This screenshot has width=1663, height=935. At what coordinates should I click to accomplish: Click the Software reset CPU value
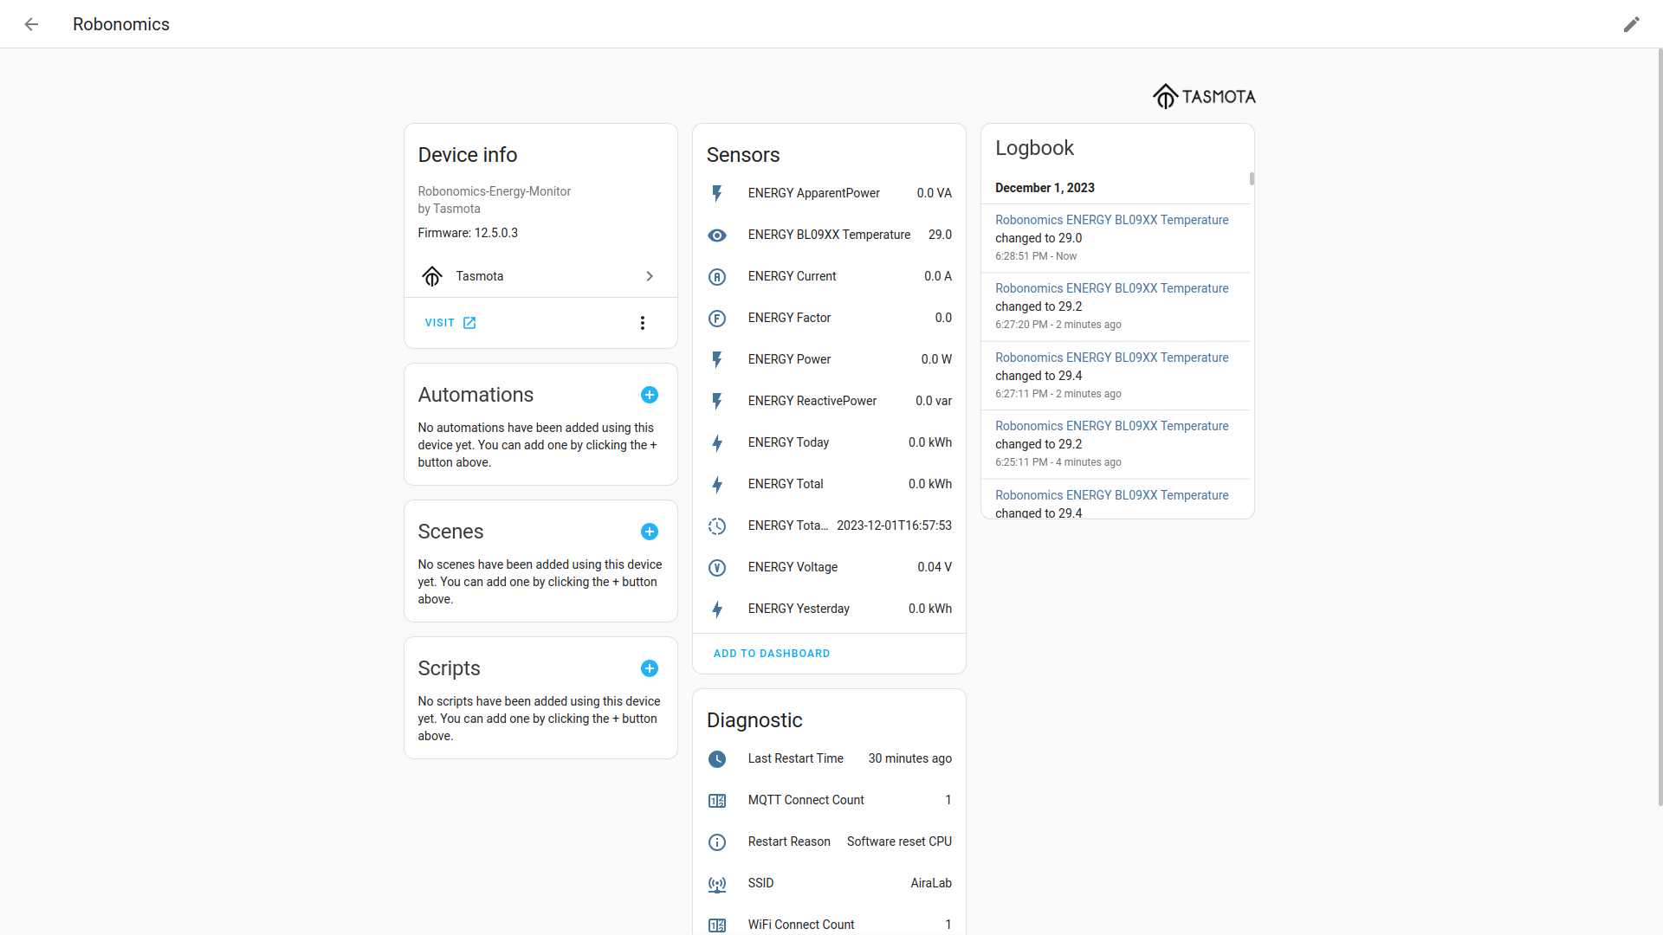899,841
